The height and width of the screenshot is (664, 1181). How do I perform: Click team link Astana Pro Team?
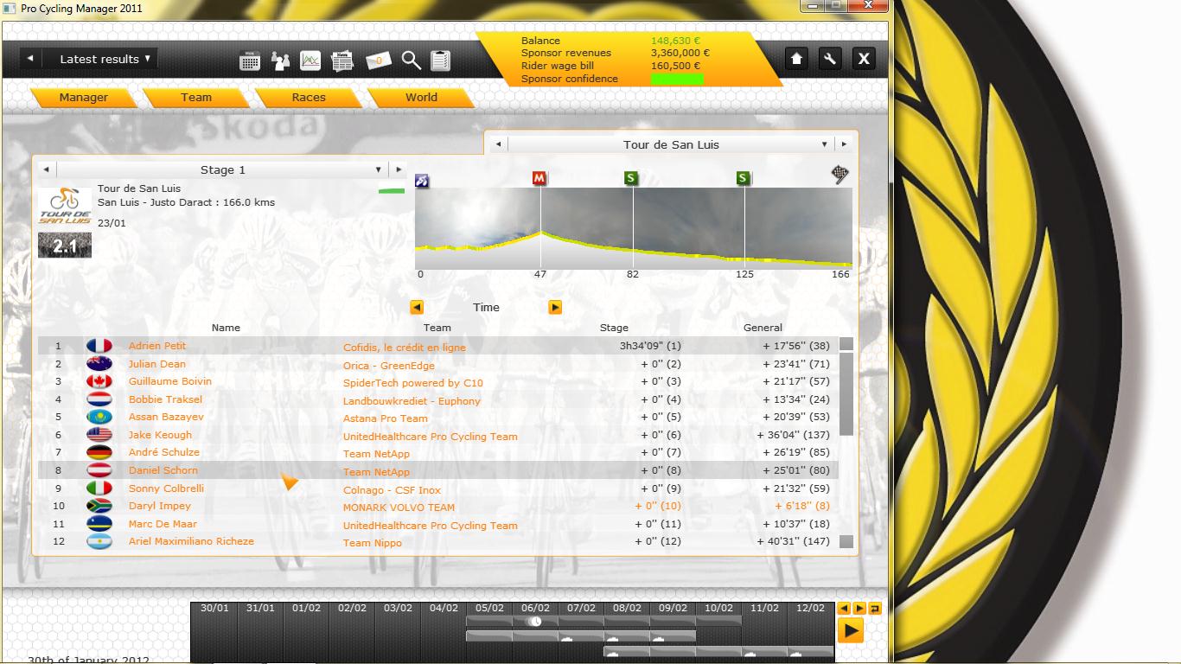tap(385, 418)
